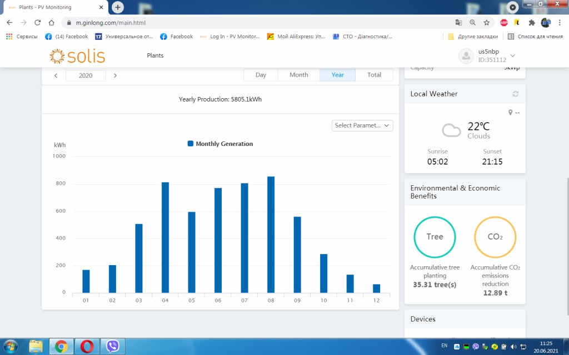The image size is (569, 355).
Task: Refresh the Local Weather panel
Action: coord(515,94)
